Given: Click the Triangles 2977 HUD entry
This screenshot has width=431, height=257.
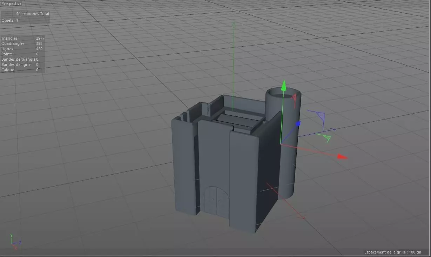Looking at the screenshot, I should pos(23,38).
